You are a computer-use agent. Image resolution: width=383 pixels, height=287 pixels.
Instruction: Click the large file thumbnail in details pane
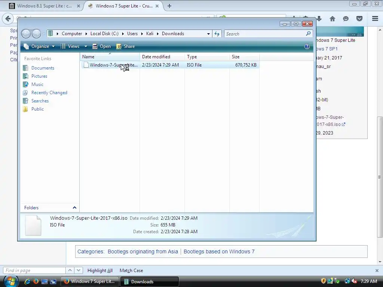33,225
